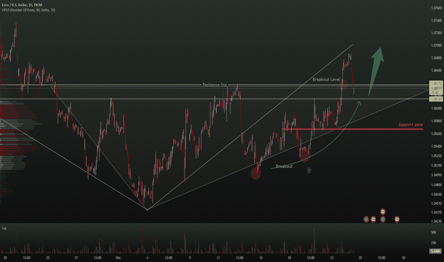Click price axis label 1.05100

click(x=436, y=165)
